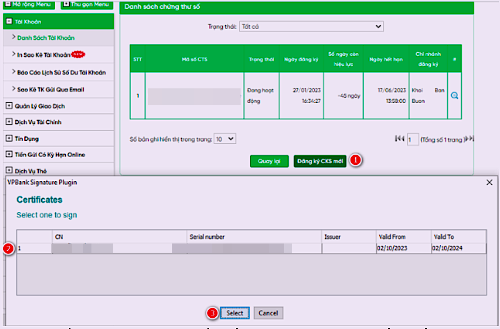The height and width of the screenshot is (329, 500).
Task: Expand the Quản Lý Giao Dịch section
Action: click(x=9, y=106)
